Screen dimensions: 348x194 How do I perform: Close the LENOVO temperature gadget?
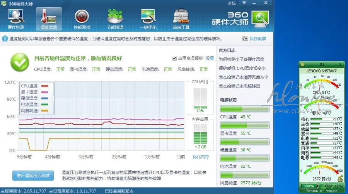point(340,65)
